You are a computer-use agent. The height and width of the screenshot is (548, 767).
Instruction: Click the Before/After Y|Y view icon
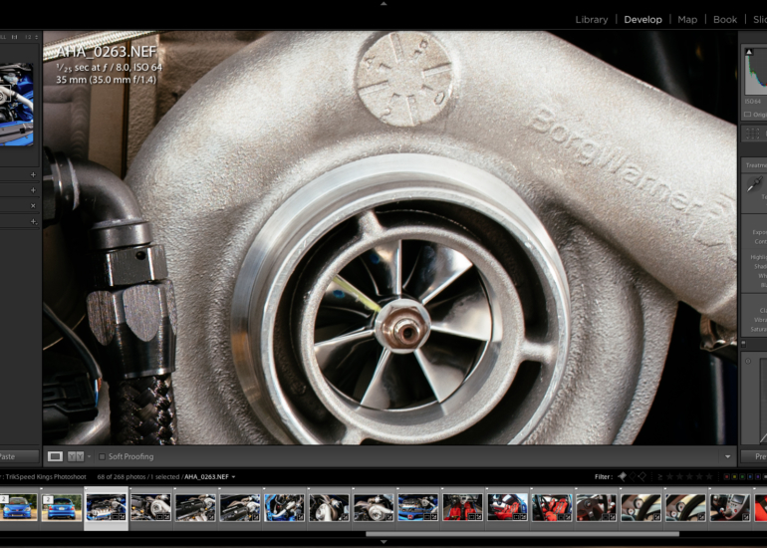tap(75, 456)
